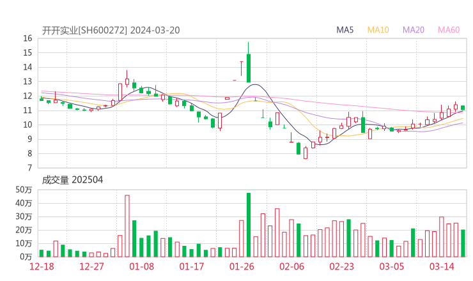Screen dimensions: 473x281
Task: Click the MA5 legend label
Action: [345, 30]
